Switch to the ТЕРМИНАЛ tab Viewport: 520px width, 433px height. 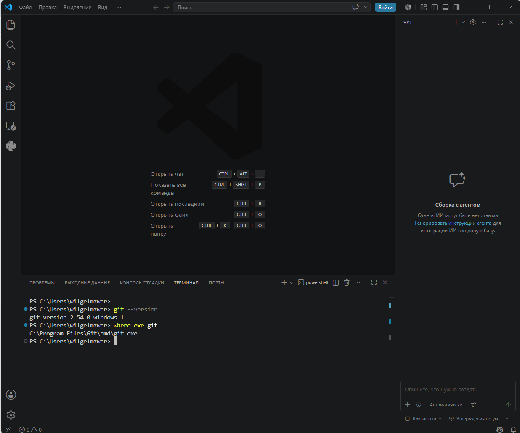[186, 283]
